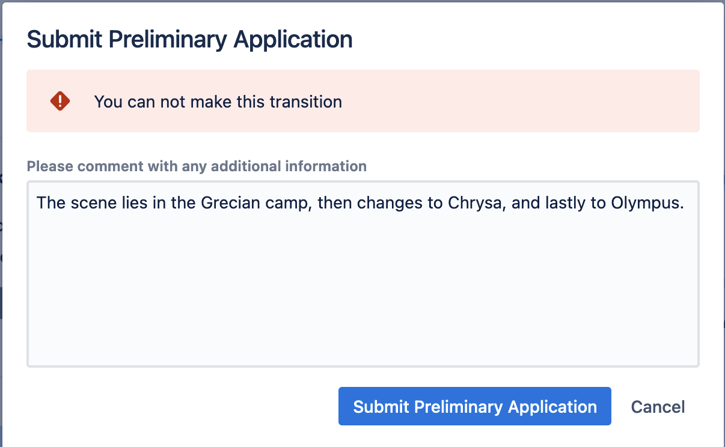Click the Submit Preliminary Application blue button
The image size is (725, 447).
475,406
